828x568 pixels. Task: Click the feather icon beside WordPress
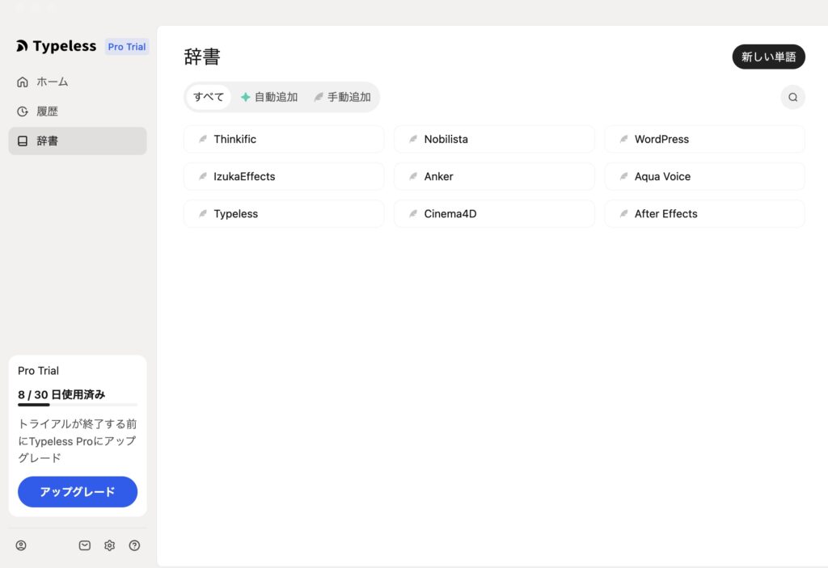[x=623, y=139]
